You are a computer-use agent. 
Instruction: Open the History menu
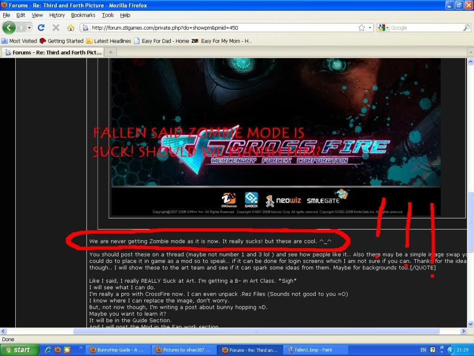tap(57, 15)
